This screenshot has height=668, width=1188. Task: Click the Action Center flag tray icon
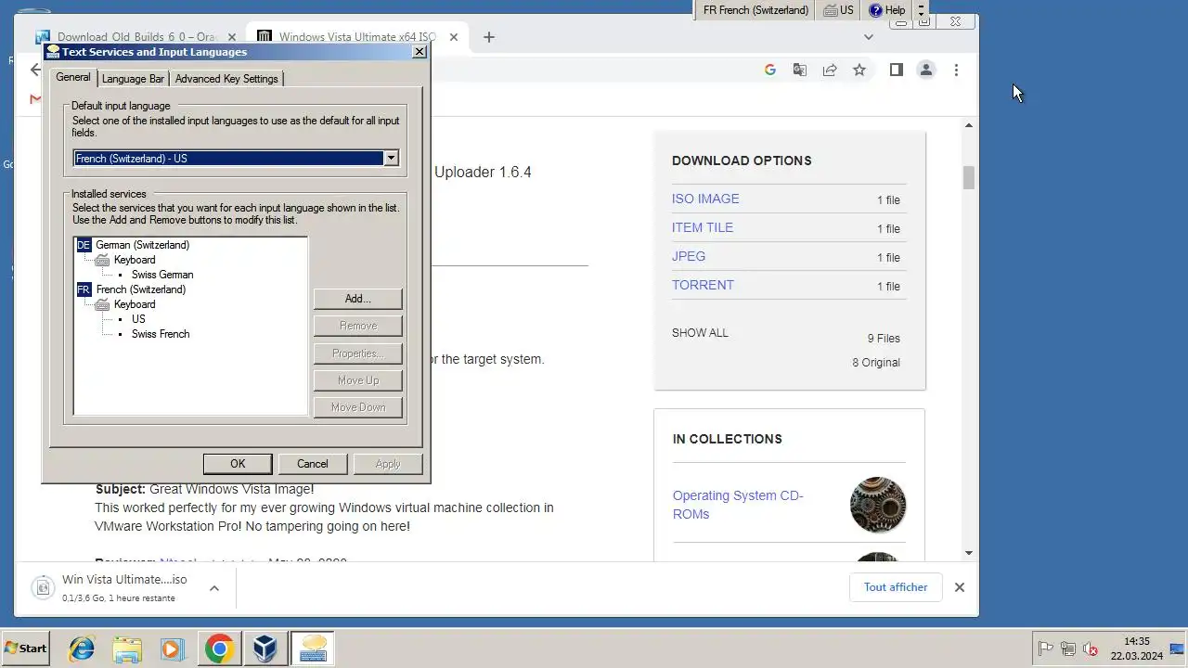point(1045,649)
